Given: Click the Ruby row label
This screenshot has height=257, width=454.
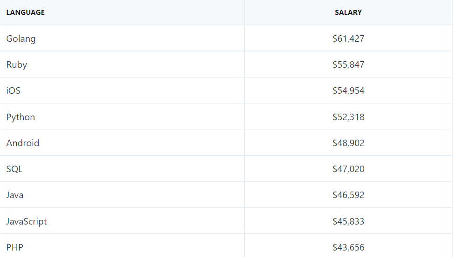Looking at the screenshot, I should [x=17, y=64].
